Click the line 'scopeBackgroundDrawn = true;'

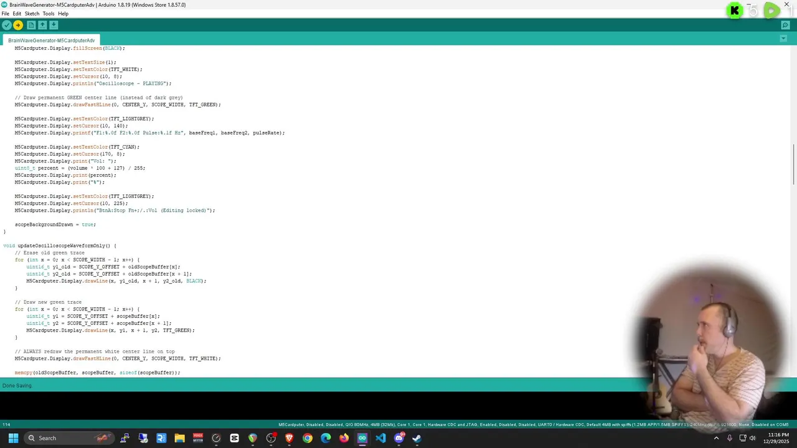[55, 225]
